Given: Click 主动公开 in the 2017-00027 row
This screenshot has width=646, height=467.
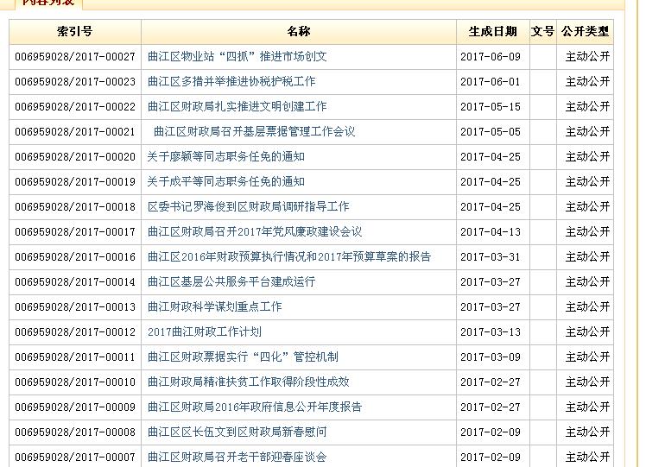Looking at the screenshot, I should 587,56.
